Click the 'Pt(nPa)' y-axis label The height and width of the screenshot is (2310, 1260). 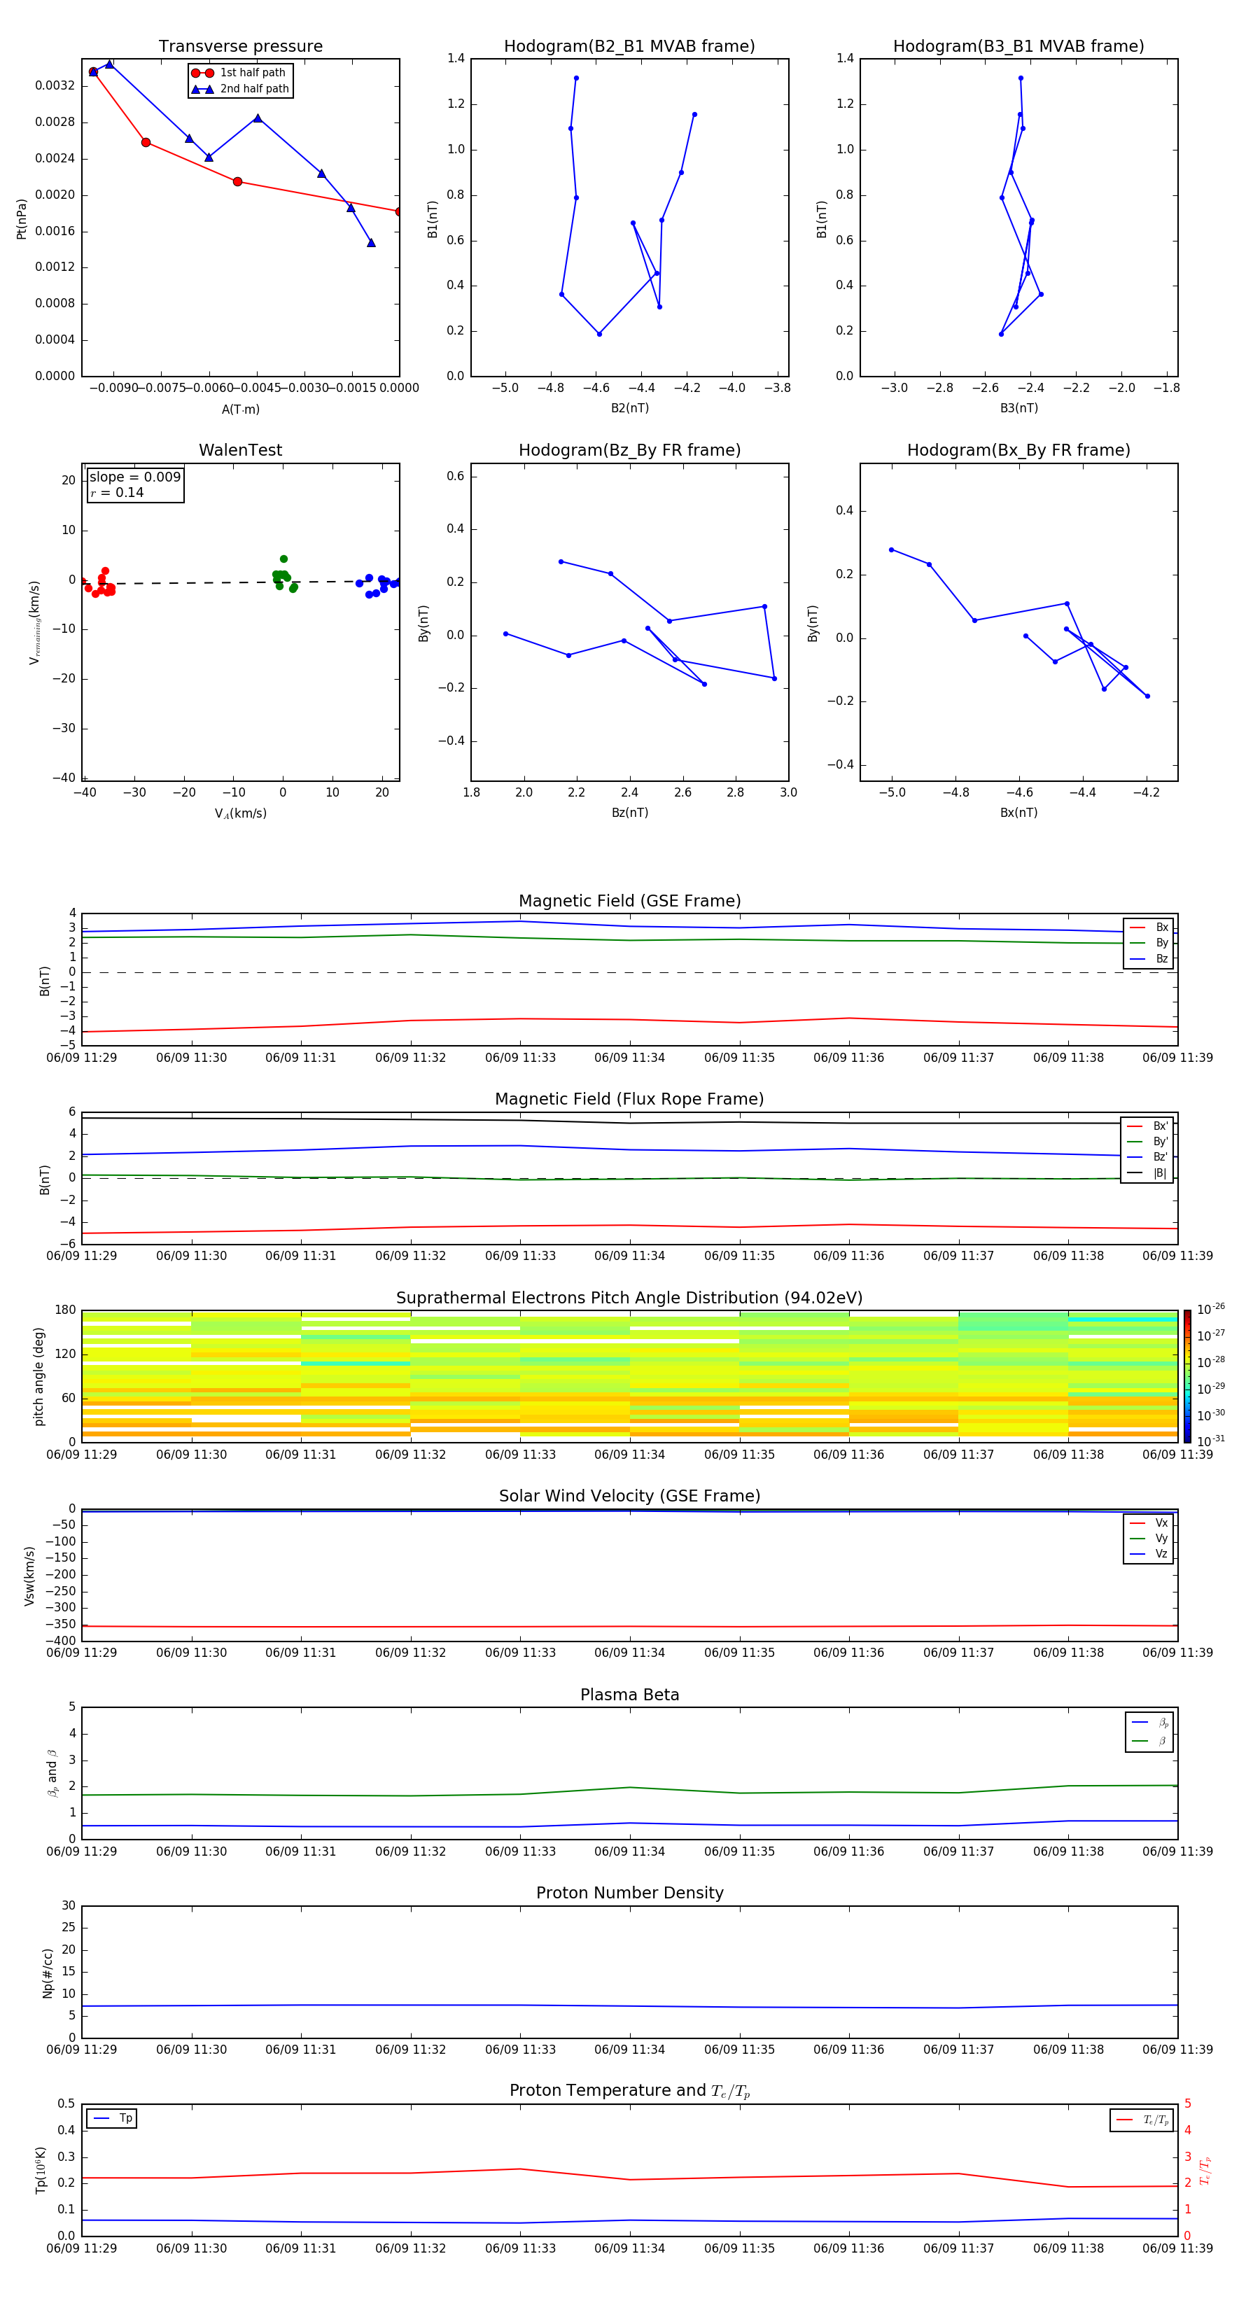point(22,219)
